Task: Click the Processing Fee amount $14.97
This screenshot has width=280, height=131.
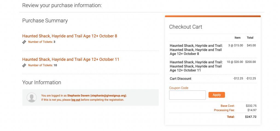Action: [252, 110]
